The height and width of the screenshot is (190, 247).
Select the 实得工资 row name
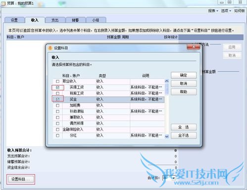tap(77, 87)
